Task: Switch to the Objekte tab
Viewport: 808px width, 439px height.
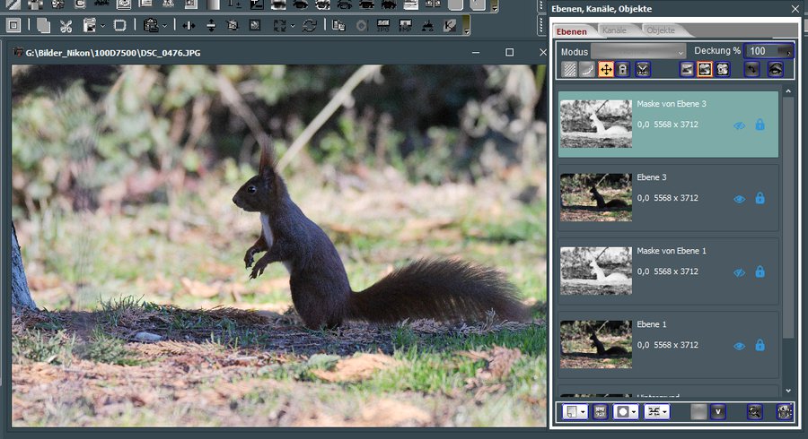Action: [x=661, y=30]
